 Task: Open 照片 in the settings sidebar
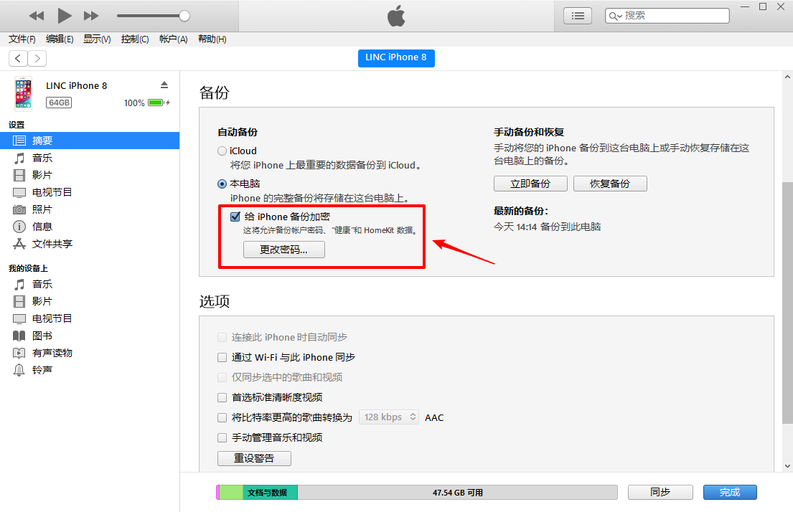[x=42, y=209]
